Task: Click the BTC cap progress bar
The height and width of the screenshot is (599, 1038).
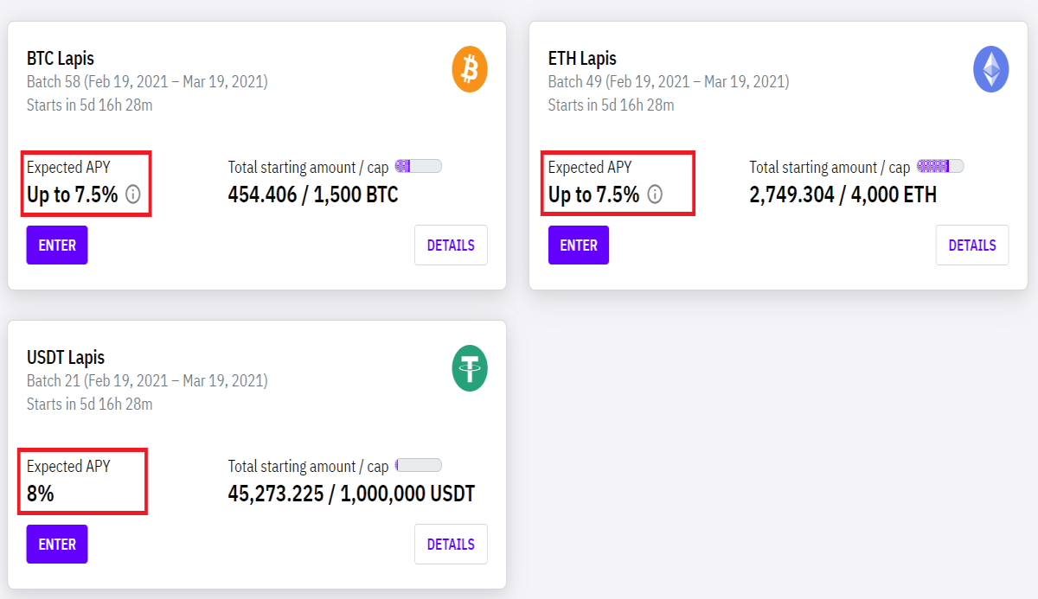Action: pyautogui.click(x=419, y=166)
